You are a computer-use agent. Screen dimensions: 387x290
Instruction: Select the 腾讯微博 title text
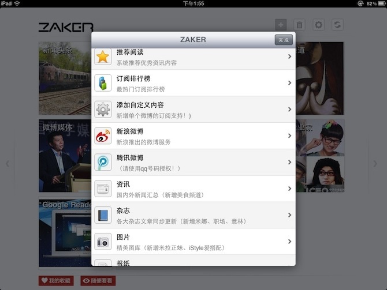130,158
